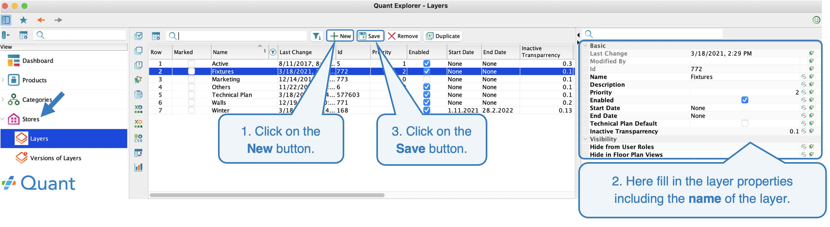
Task: Open Versions of Layers in the tree
Action: 55,158
